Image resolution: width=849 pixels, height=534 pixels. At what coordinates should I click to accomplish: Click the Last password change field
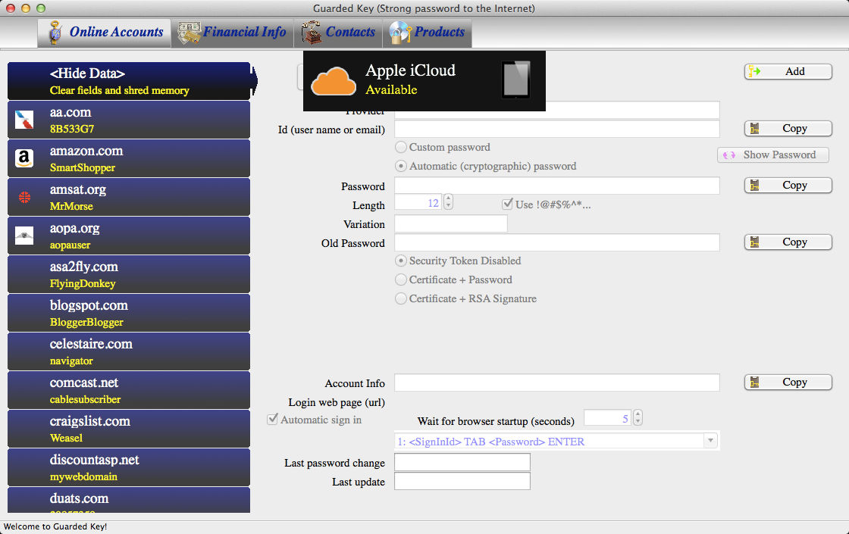coord(462,462)
